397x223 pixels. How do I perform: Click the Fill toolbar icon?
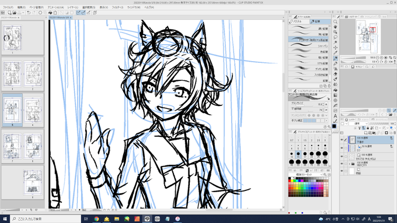(x=50, y=12)
